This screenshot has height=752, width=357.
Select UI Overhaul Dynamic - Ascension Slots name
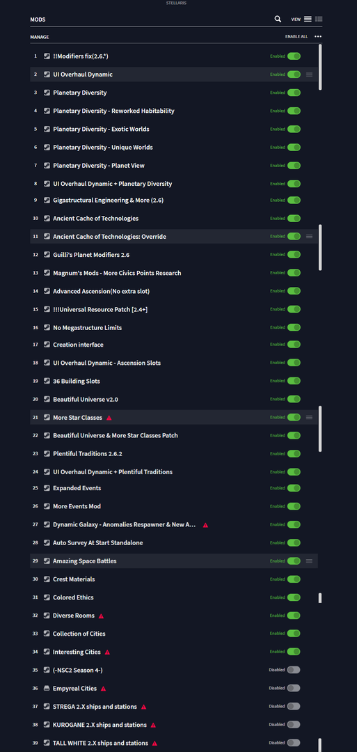[107, 363]
